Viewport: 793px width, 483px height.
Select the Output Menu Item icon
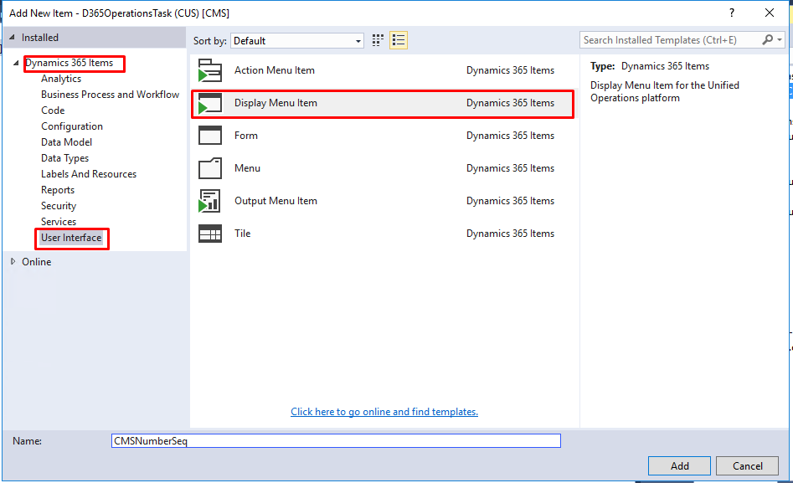pyautogui.click(x=210, y=201)
